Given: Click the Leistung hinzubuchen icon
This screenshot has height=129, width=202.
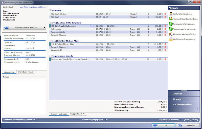Looking at the screenshot, I should coord(171,14).
